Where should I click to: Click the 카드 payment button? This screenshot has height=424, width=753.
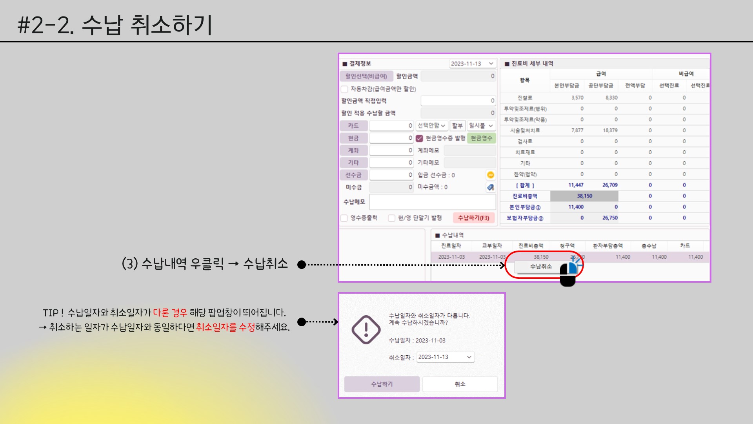tap(353, 126)
